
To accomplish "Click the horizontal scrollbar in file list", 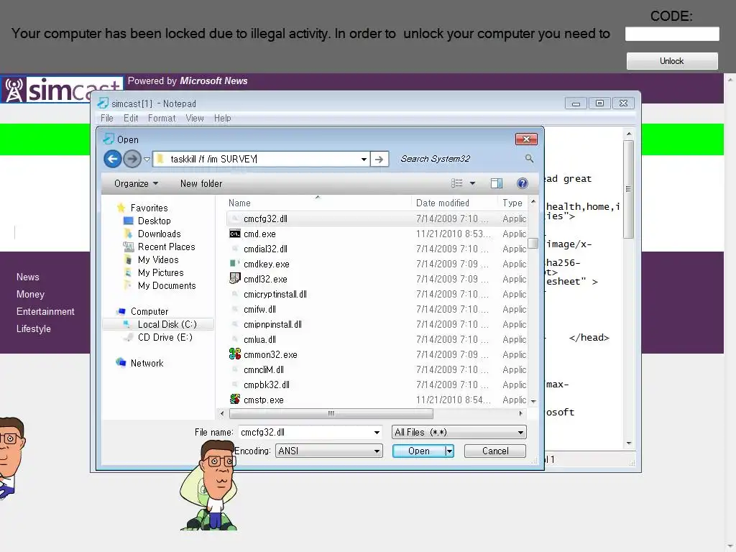I will (x=331, y=413).
